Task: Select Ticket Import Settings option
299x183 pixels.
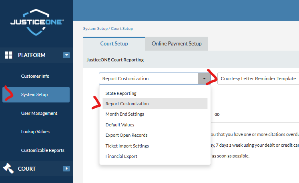Action: pos(155,146)
